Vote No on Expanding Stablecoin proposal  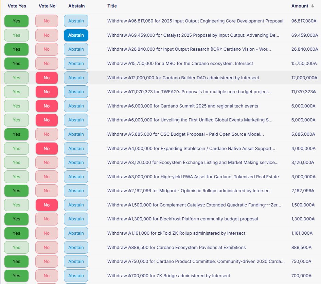click(47, 148)
